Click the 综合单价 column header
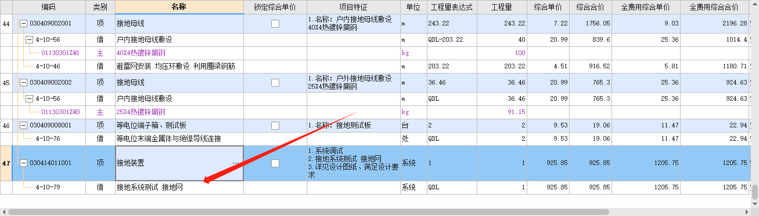Viewport: 759px width, 216px height. (548, 8)
